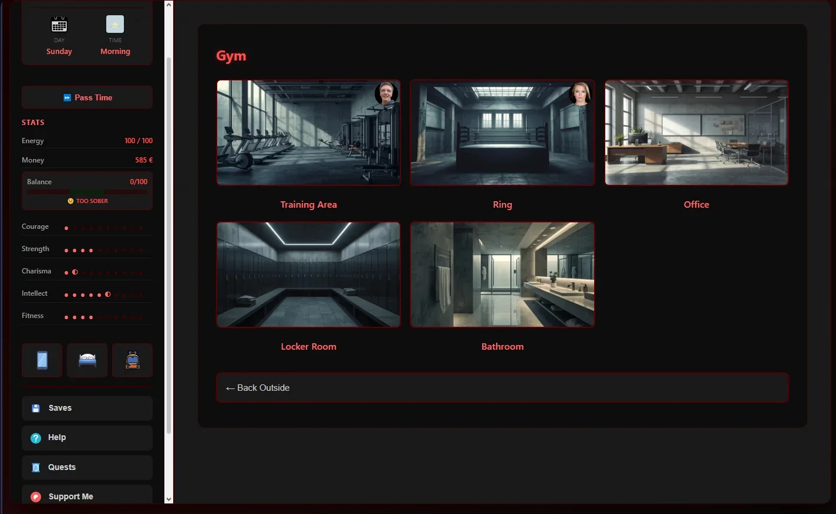Click the calendar day icon
Screen dimensions: 836x514
[59, 25]
